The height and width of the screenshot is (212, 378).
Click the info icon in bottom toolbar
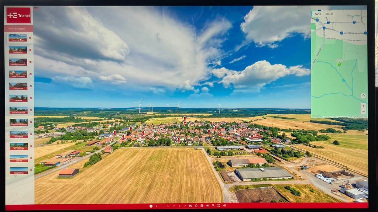tap(151, 206)
